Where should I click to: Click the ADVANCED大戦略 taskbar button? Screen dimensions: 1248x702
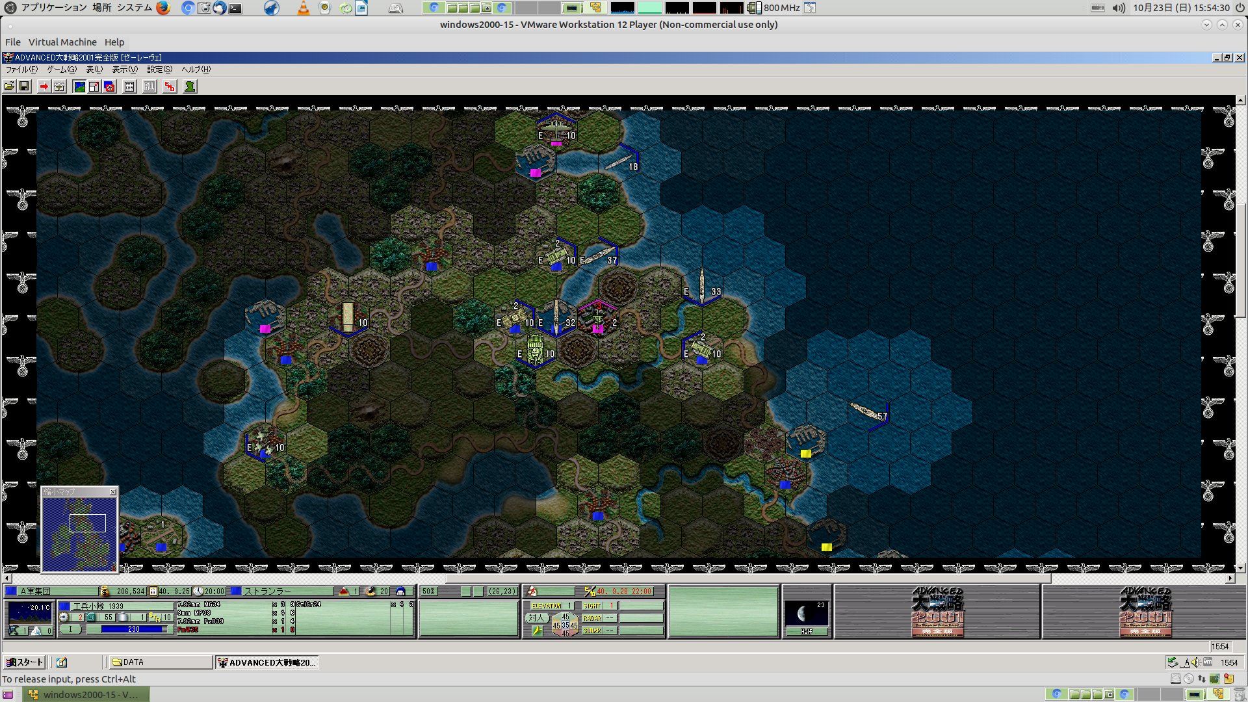pyautogui.click(x=266, y=662)
